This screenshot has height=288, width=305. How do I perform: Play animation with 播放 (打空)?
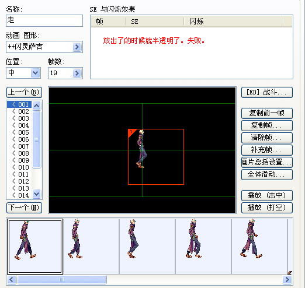pos(267,208)
